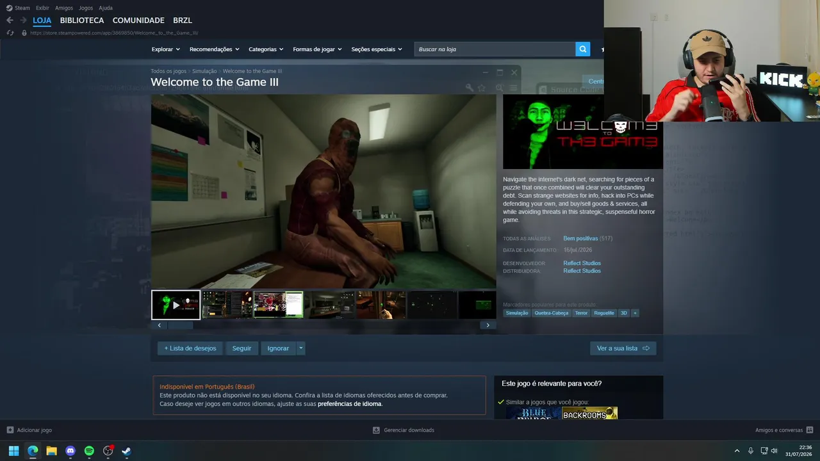Select the Simulação tag
Image resolution: width=820 pixels, height=461 pixels.
pos(517,313)
